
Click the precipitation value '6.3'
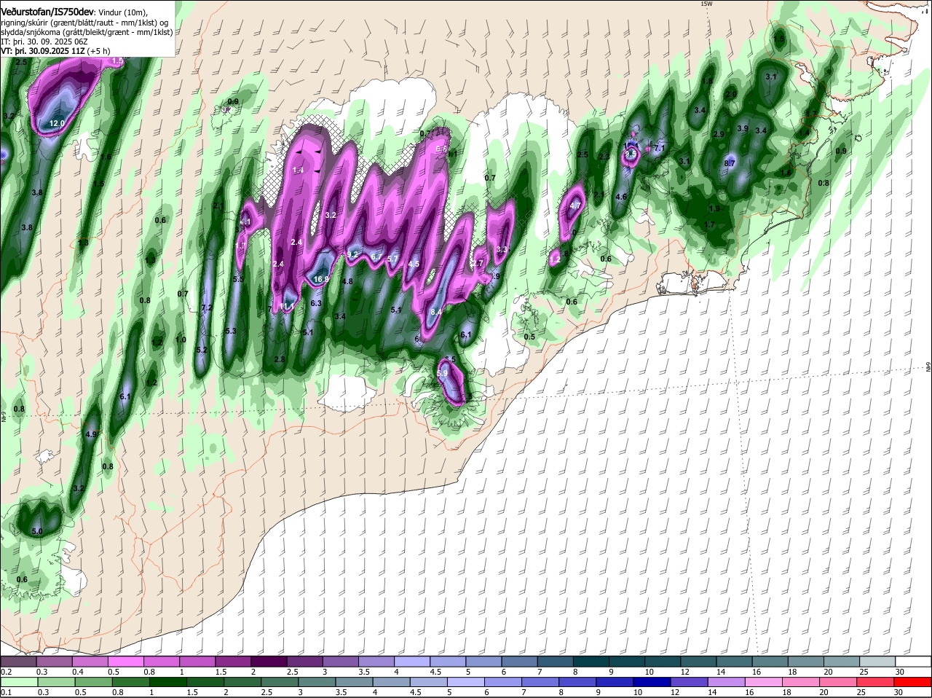click(316, 303)
